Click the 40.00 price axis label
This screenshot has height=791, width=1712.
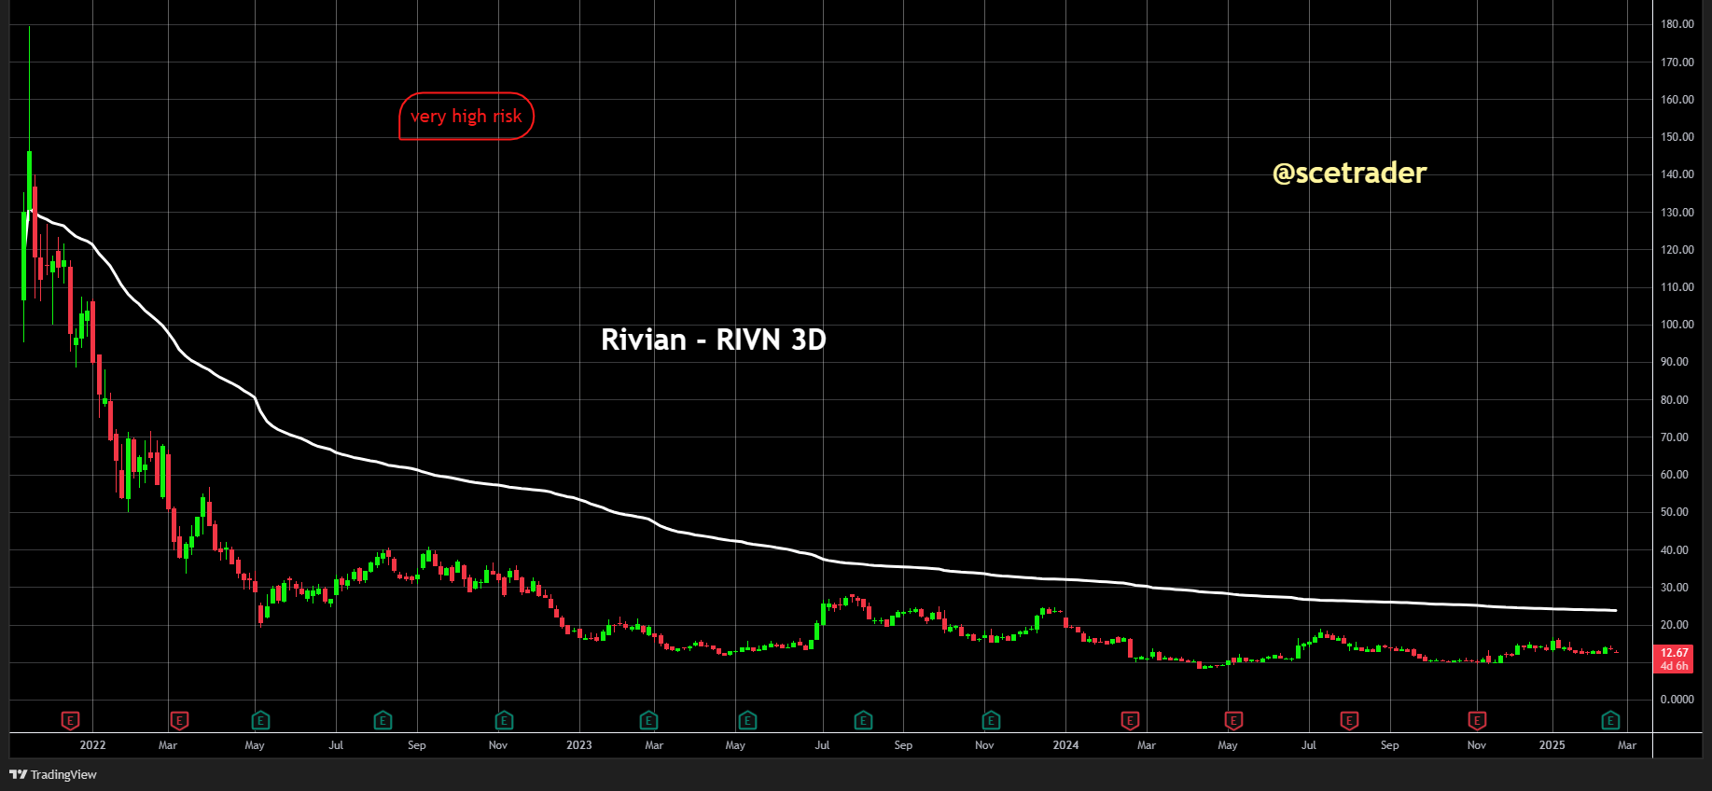pyautogui.click(x=1675, y=550)
